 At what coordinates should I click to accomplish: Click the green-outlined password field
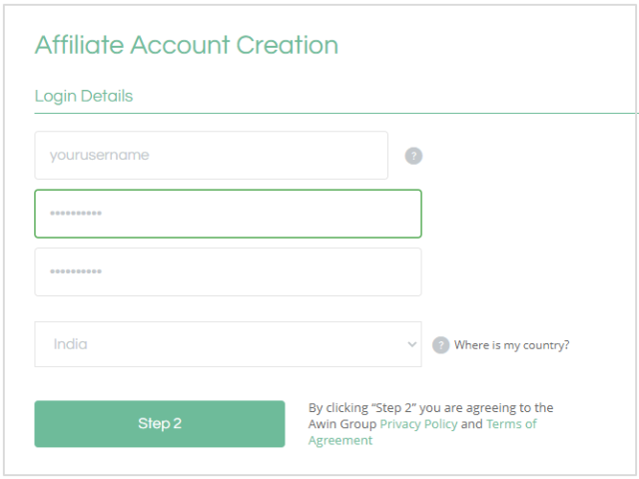coord(228,214)
